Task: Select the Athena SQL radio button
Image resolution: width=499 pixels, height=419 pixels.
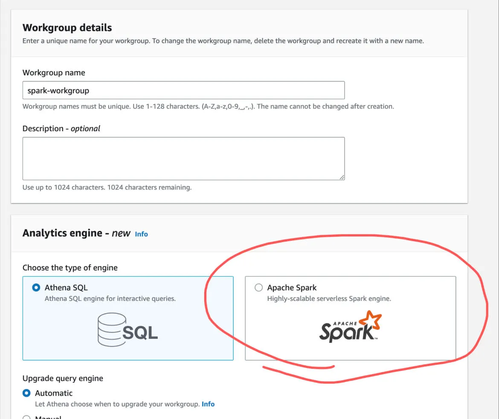Action: point(36,288)
